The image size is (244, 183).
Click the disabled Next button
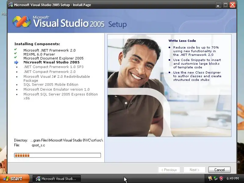(194, 170)
